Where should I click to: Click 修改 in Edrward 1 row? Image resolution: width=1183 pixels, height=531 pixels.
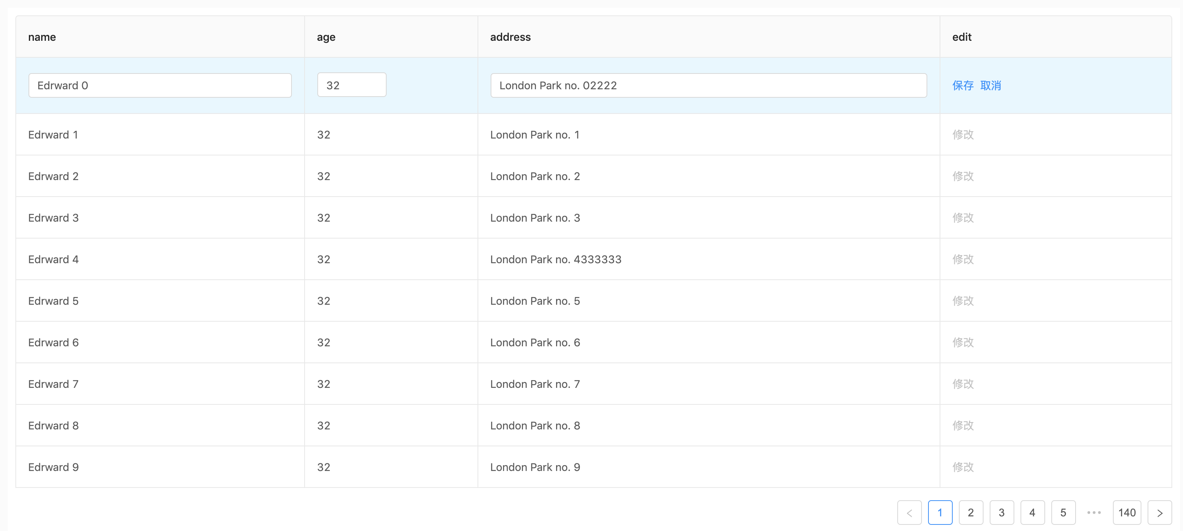click(963, 134)
